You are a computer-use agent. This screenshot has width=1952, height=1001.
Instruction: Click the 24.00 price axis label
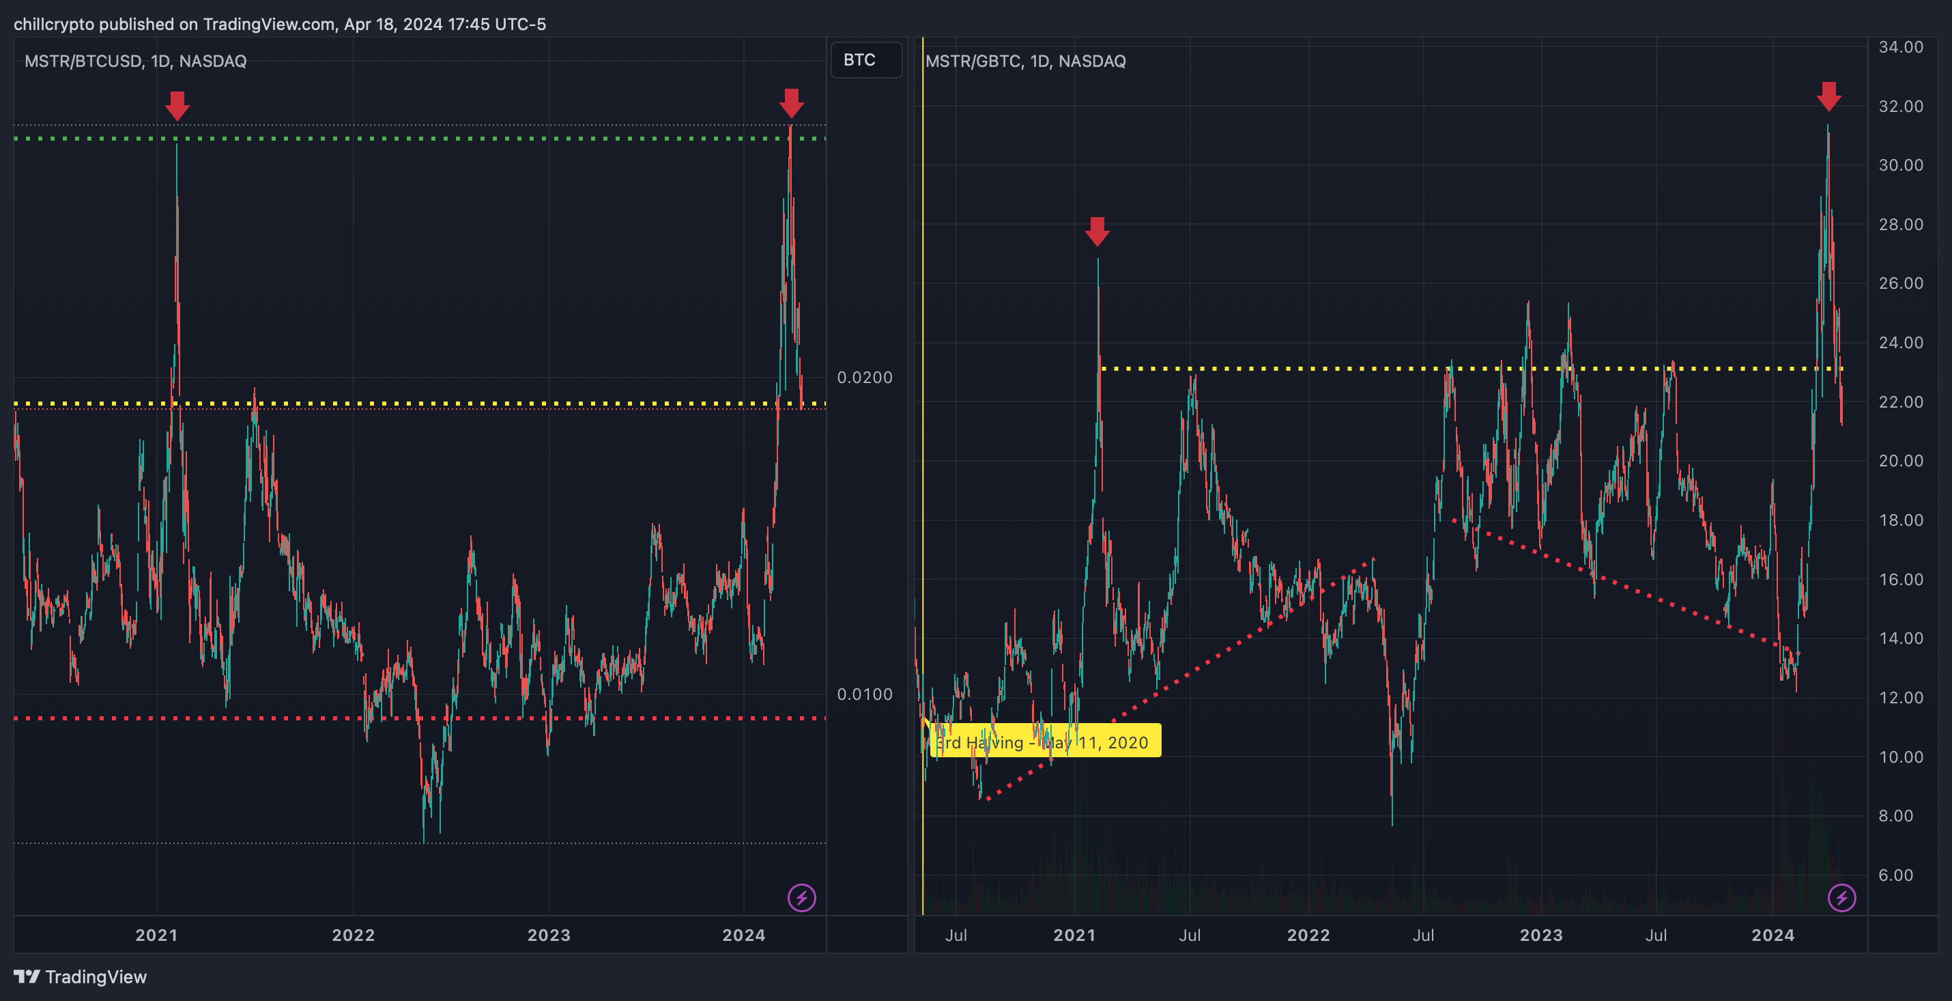1901,343
